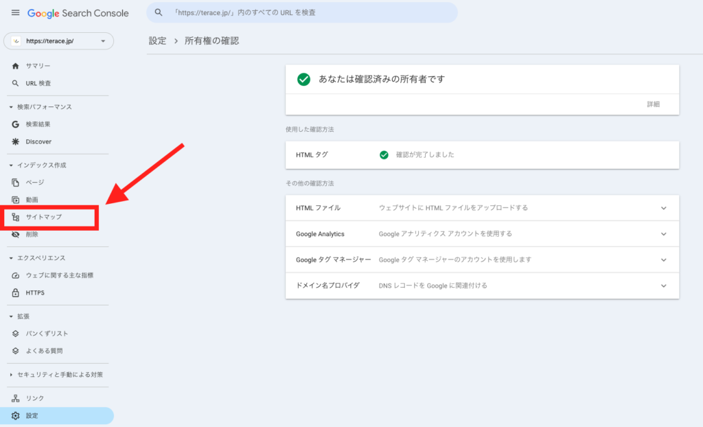Expand the ドメイン名プロバイダ verification method
703x427 pixels.
click(x=664, y=286)
